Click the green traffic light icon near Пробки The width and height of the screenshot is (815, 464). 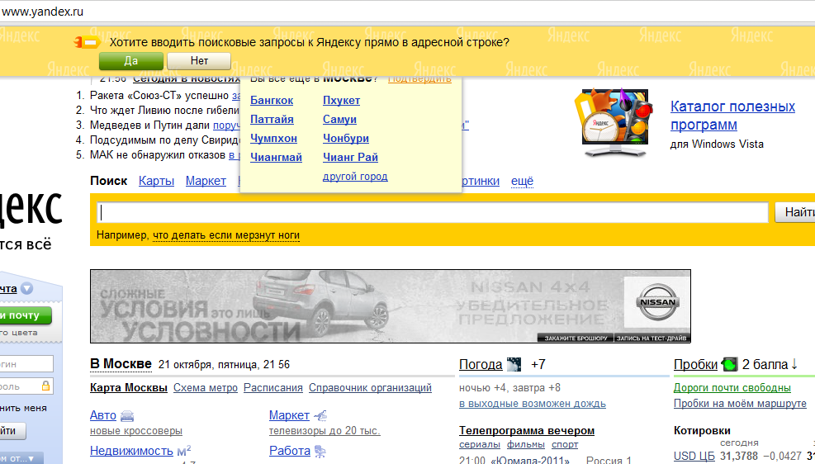click(x=730, y=364)
